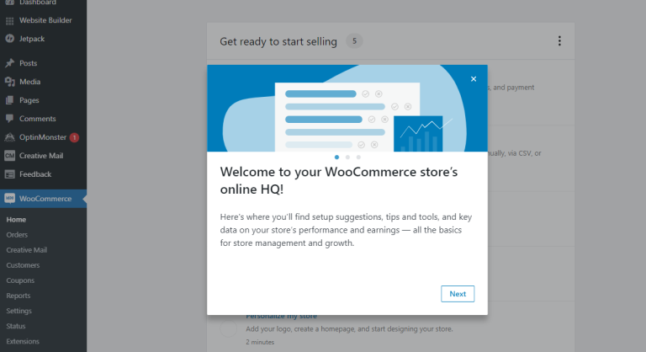Open Pages menu item
646x352 pixels.
(x=29, y=100)
